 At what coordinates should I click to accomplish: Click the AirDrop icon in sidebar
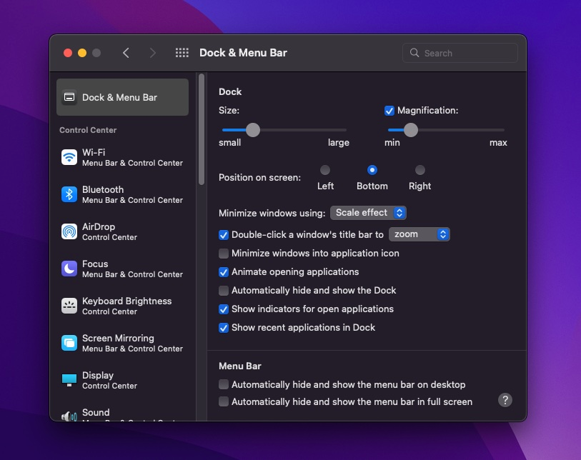click(x=69, y=231)
